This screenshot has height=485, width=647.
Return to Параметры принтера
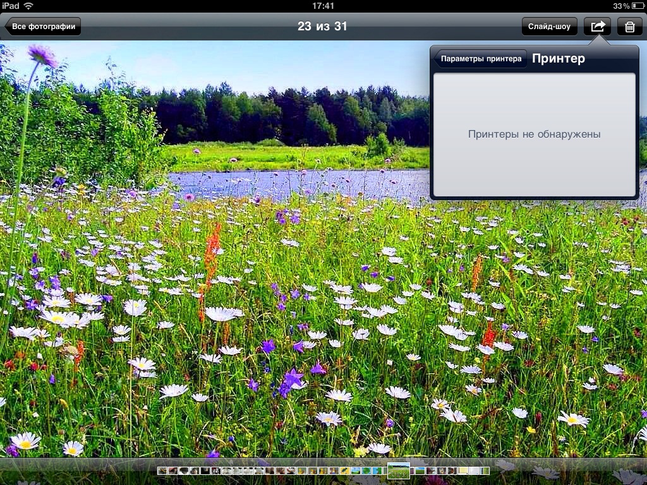point(480,59)
